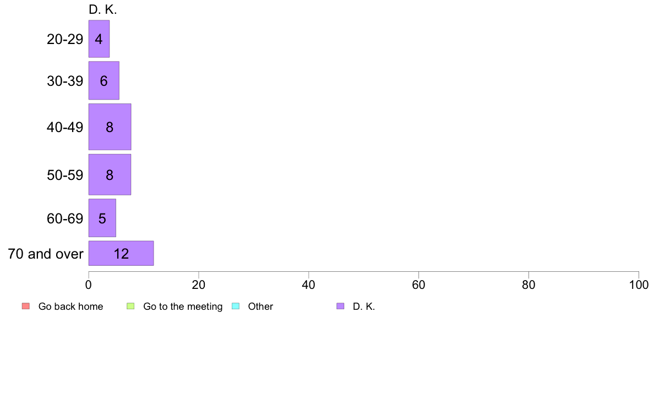The image size is (654, 405).
Task: Click the 40-49 age group label
Action: 65,127
